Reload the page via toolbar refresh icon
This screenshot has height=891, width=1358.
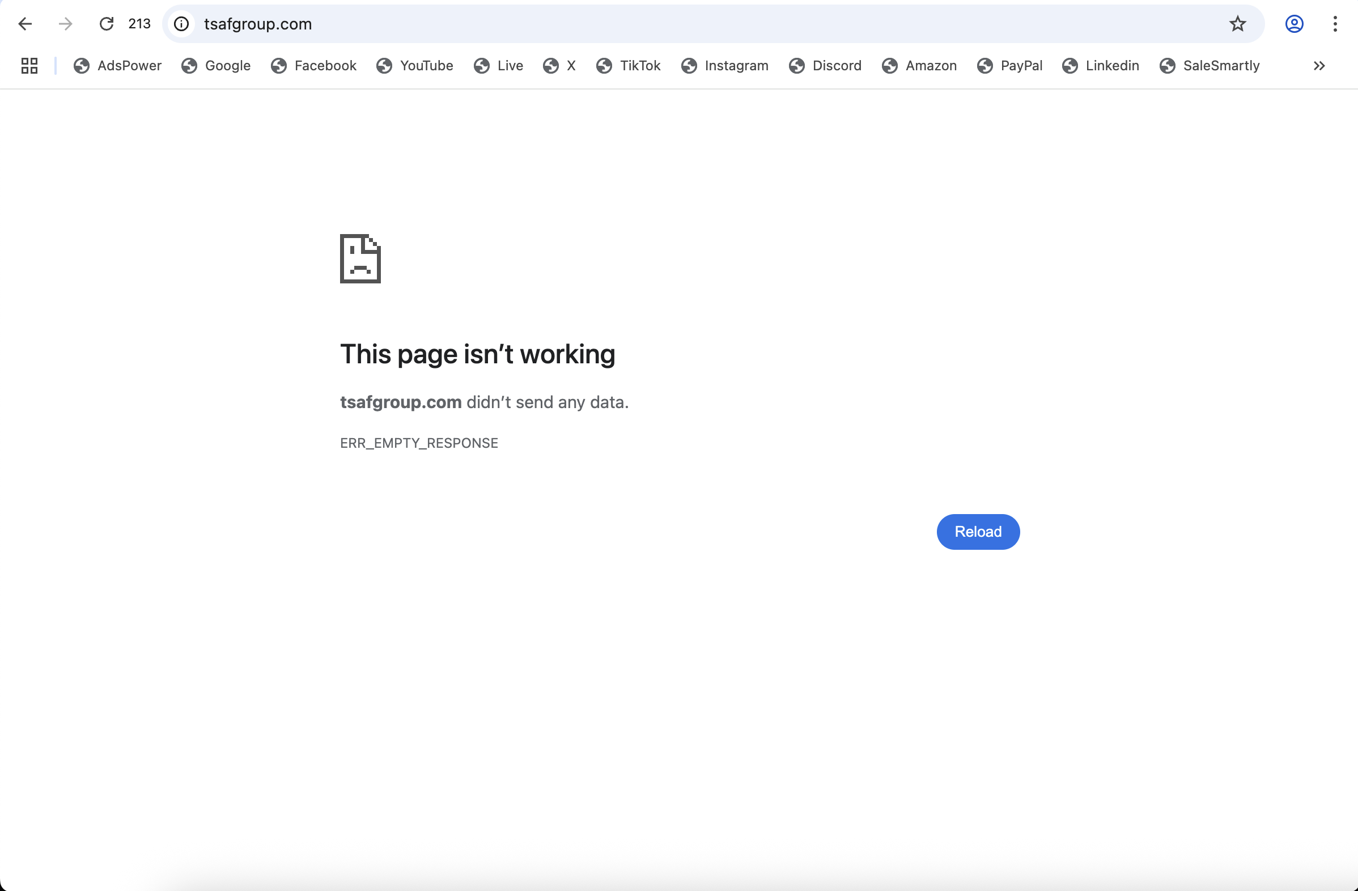click(107, 24)
